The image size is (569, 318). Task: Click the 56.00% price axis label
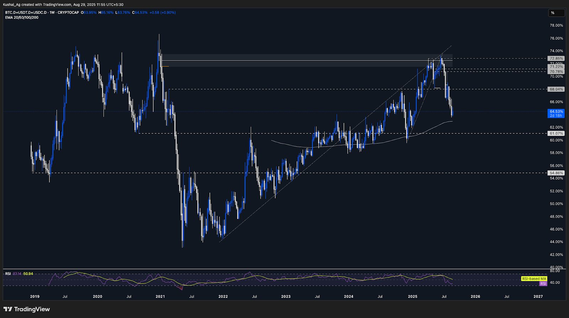556,166
